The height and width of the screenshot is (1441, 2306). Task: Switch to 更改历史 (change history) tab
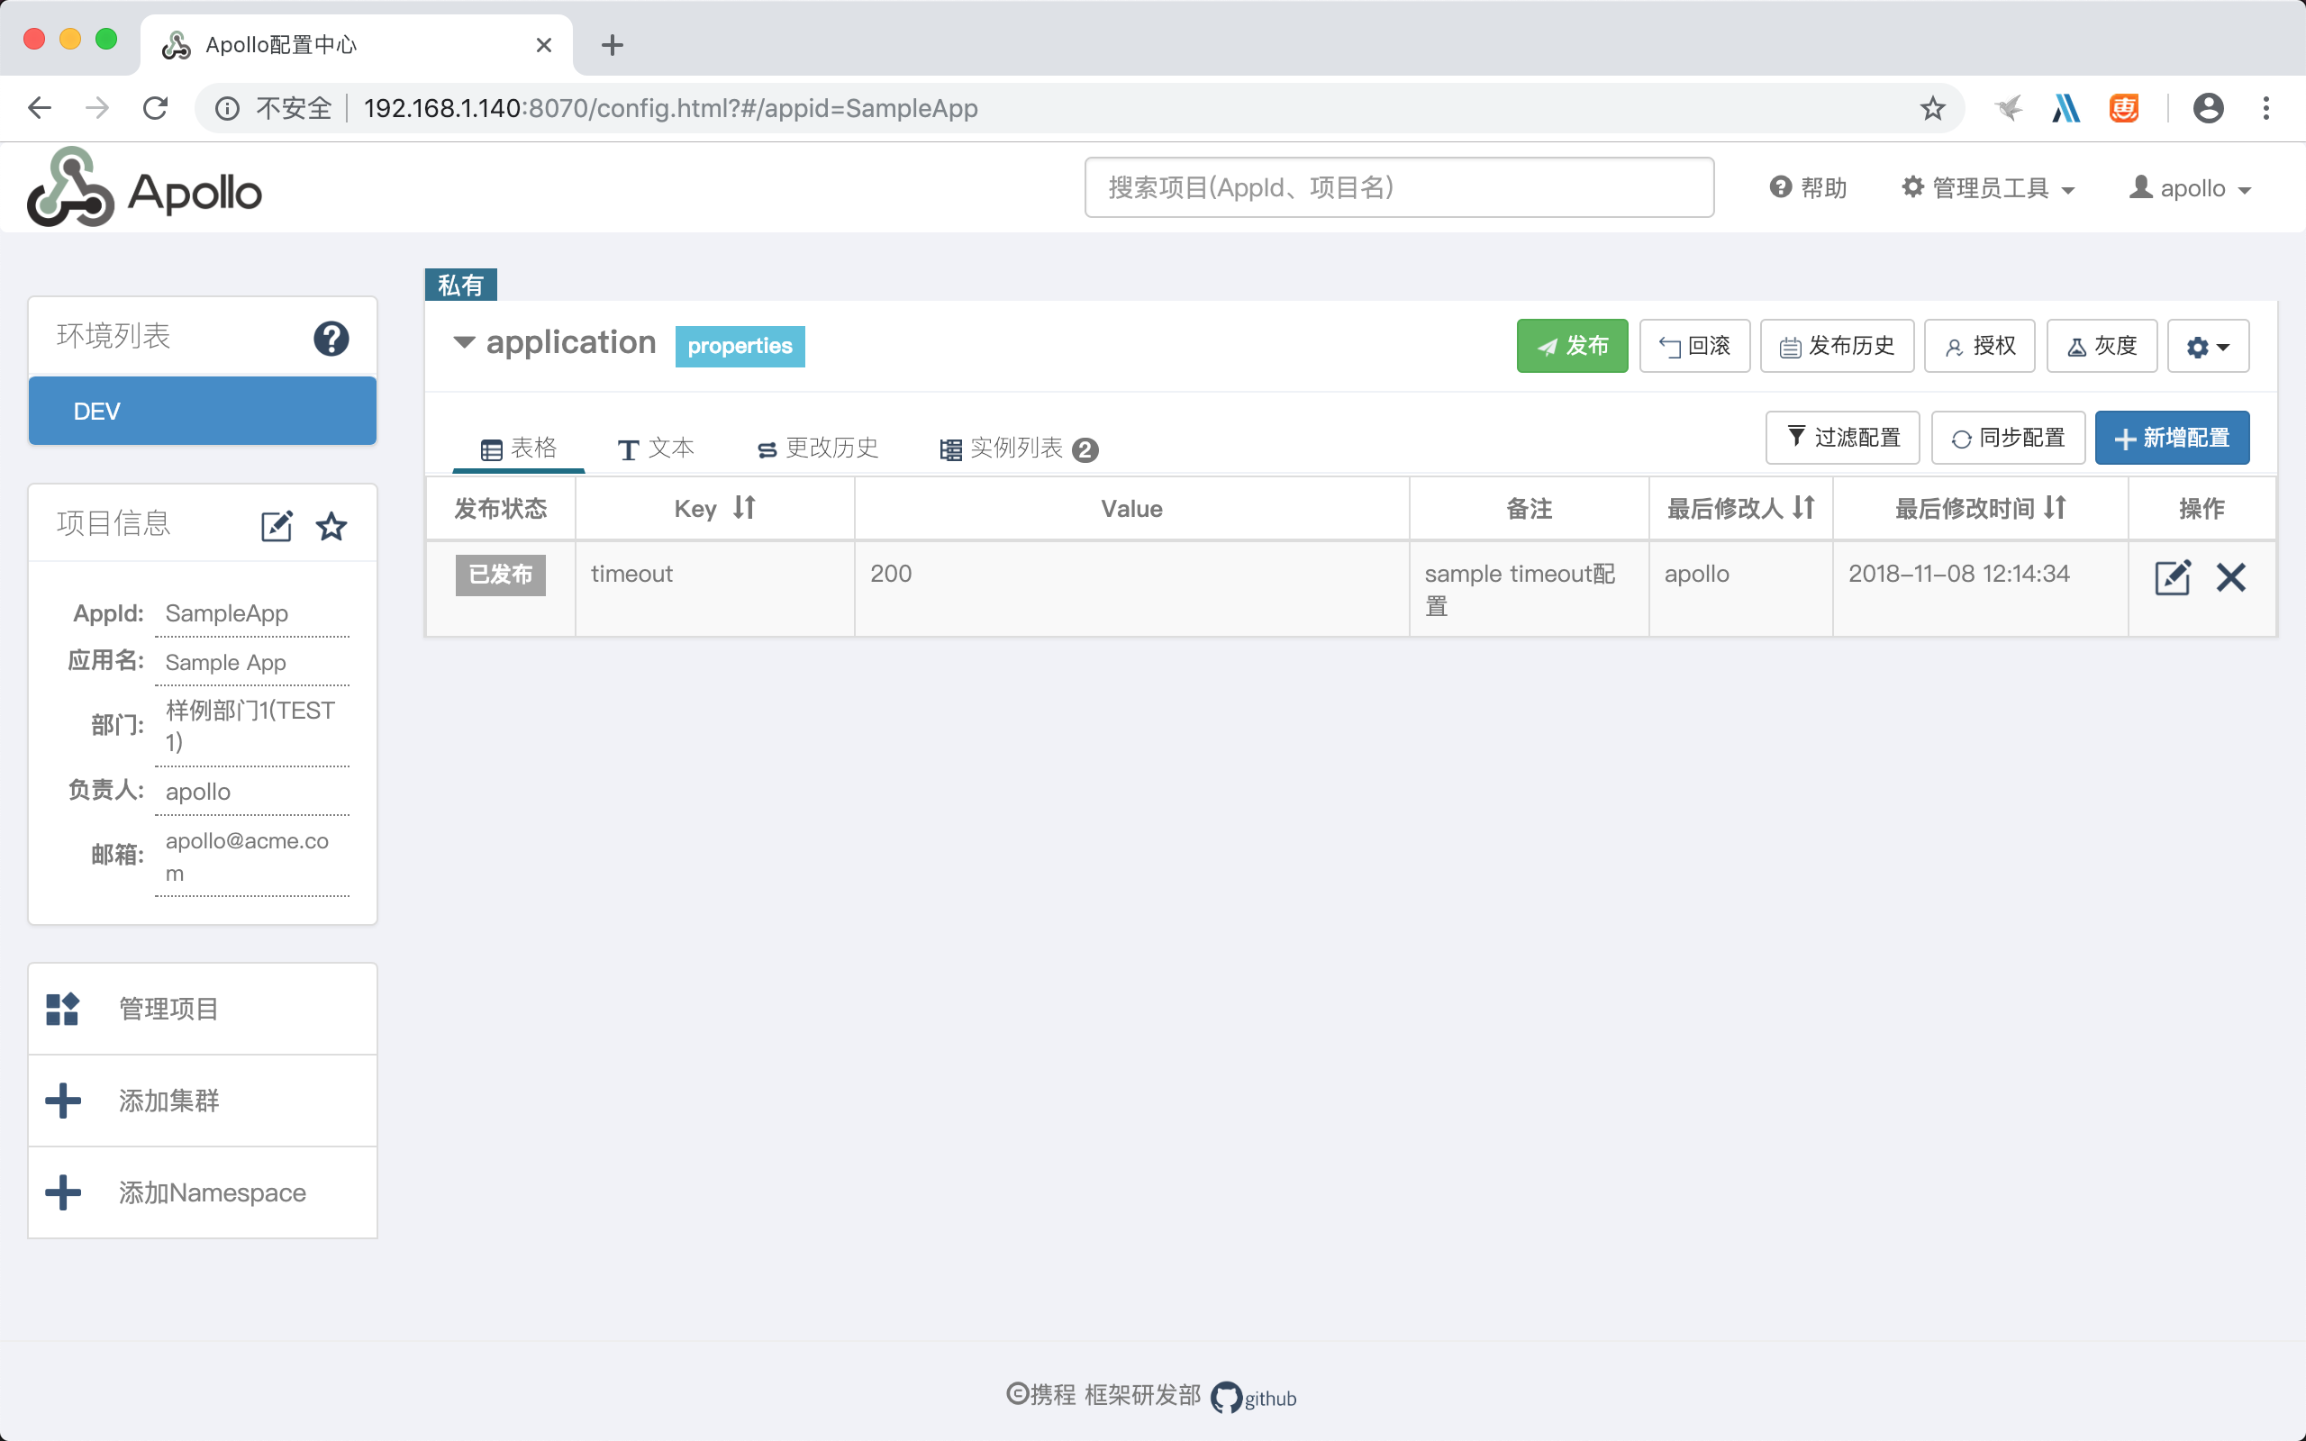click(x=820, y=449)
